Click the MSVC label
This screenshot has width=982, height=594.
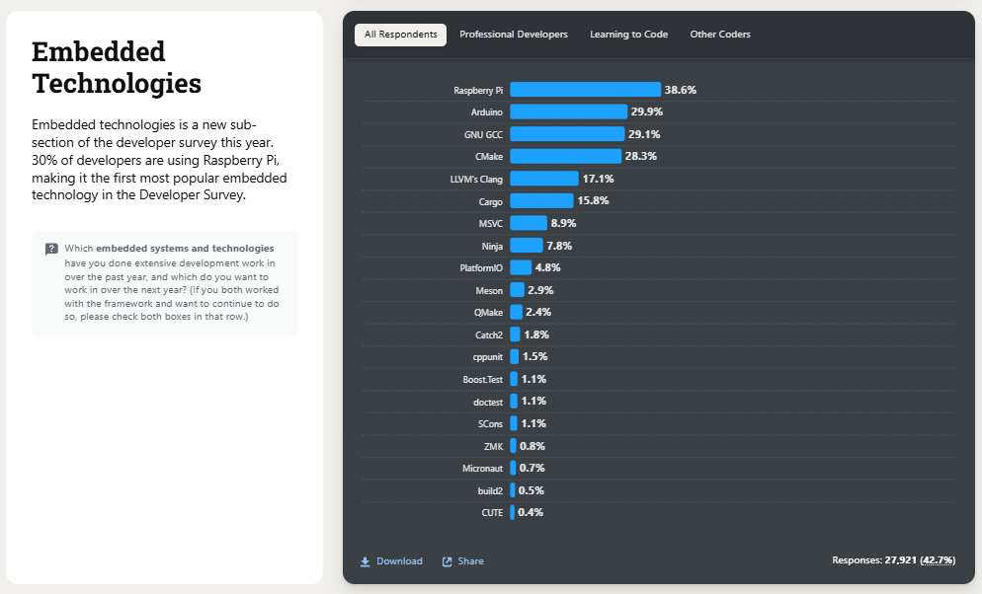[490, 223]
